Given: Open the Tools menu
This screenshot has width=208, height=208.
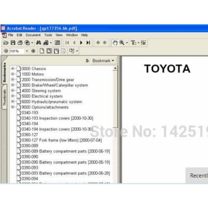Looking at the screenshot, I should (x=48, y=35).
